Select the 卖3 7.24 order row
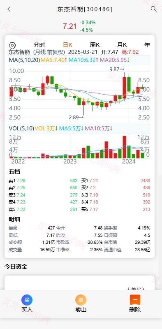The width and height of the screenshot is (162, 329). click(43, 195)
